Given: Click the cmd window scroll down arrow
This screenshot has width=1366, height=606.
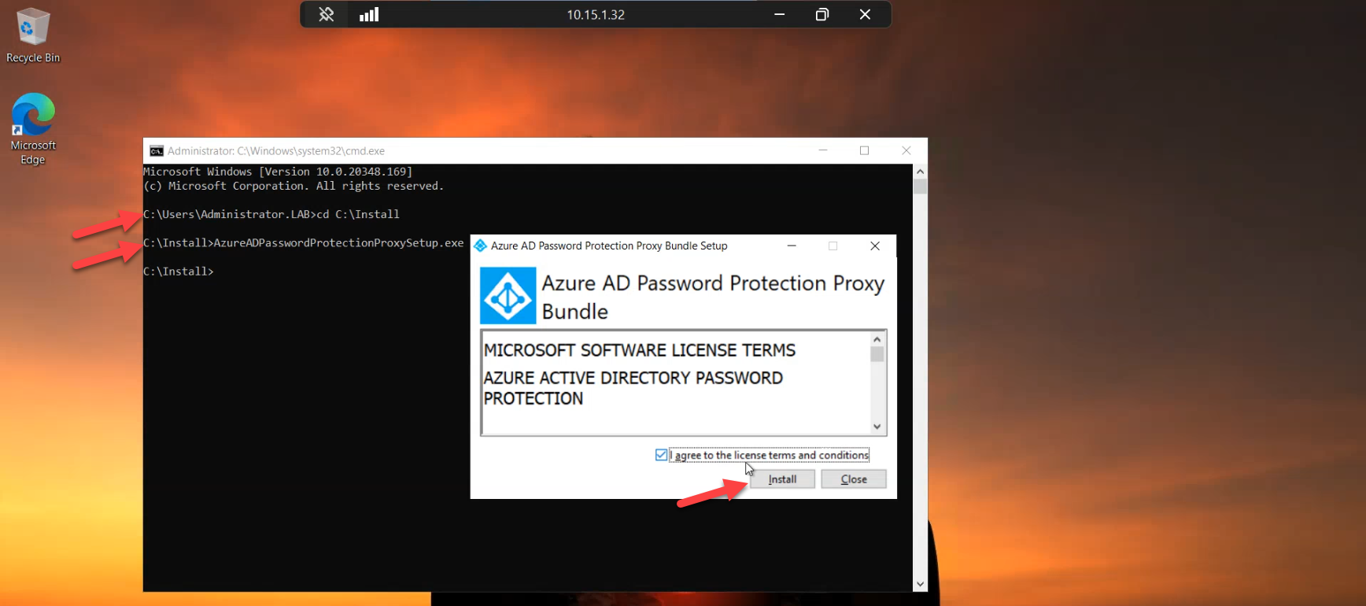Looking at the screenshot, I should 920,585.
